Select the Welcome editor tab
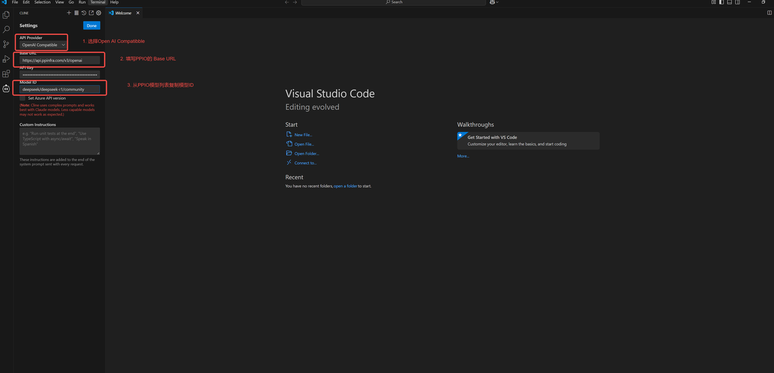The height and width of the screenshot is (373, 774). click(123, 13)
